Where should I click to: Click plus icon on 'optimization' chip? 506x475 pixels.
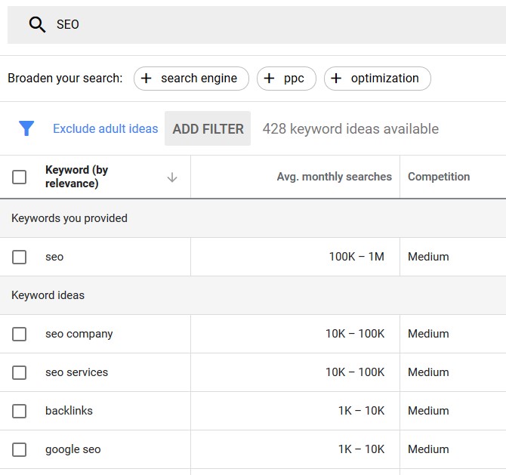pos(337,79)
